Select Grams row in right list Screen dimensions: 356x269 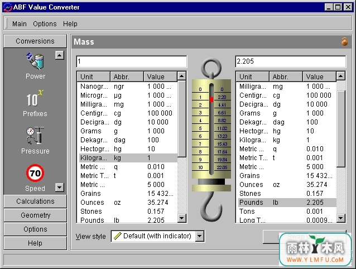click(286, 113)
